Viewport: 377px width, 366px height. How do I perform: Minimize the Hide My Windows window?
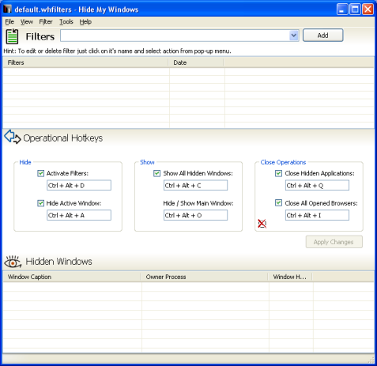point(342,9)
